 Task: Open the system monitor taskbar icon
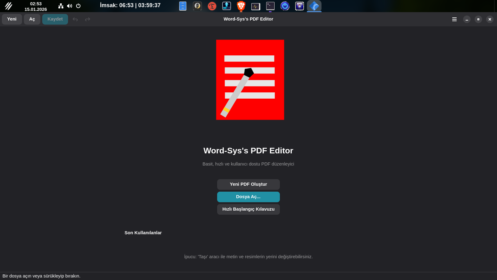[x=256, y=6]
